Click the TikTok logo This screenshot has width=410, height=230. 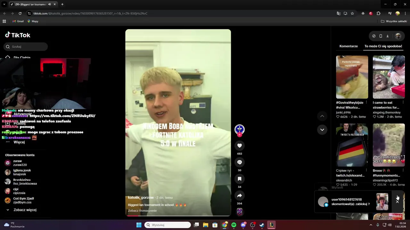pyautogui.click(x=18, y=35)
